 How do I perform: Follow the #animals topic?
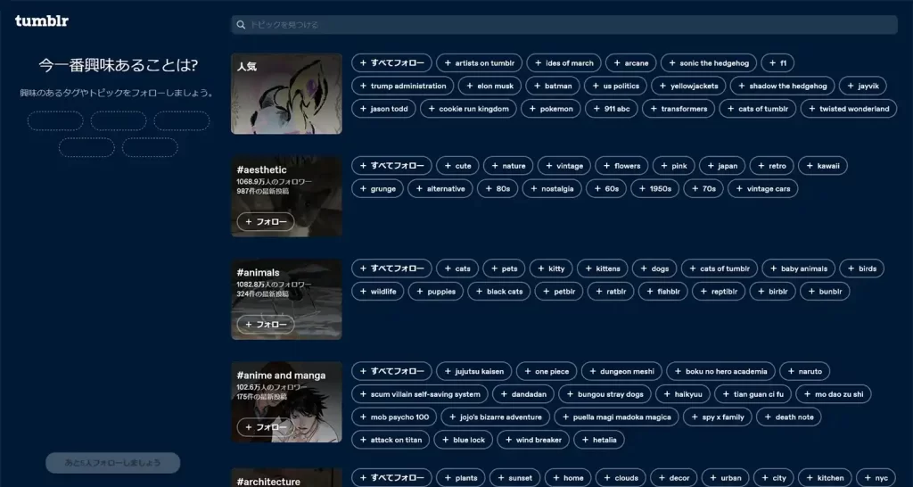(x=265, y=325)
